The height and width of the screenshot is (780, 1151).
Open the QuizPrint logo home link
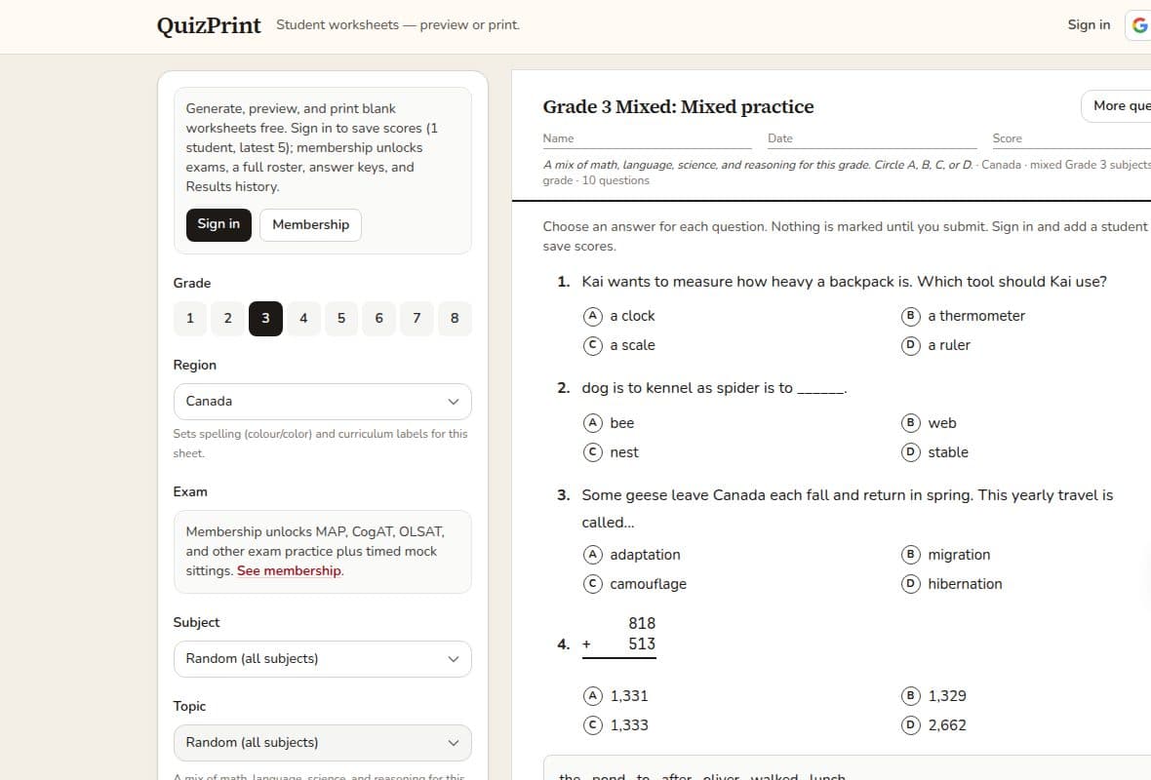click(x=209, y=25)
